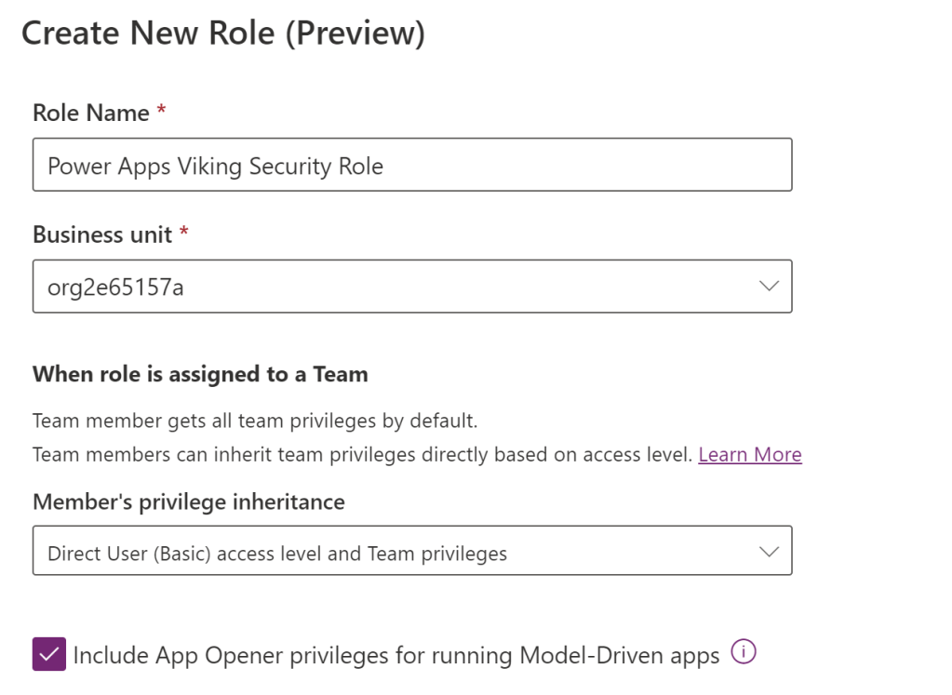Click 'When role is assigned to a Team' heading

click(200, 375)
